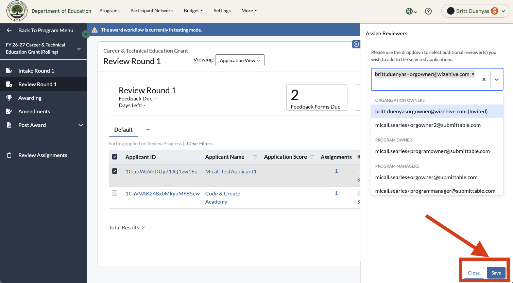Click the Save button
Screen dimensions: 513x283
coord(496,273)
